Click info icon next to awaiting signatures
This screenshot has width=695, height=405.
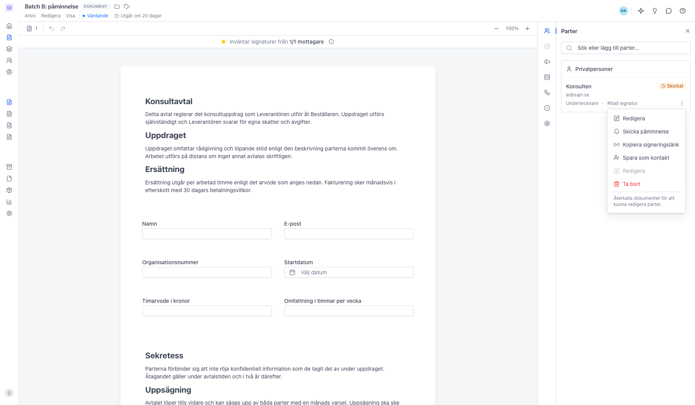tap(331, 42)
